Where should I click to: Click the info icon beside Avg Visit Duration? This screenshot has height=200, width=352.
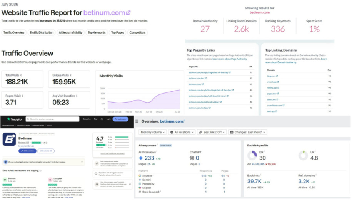coord(77,96)
